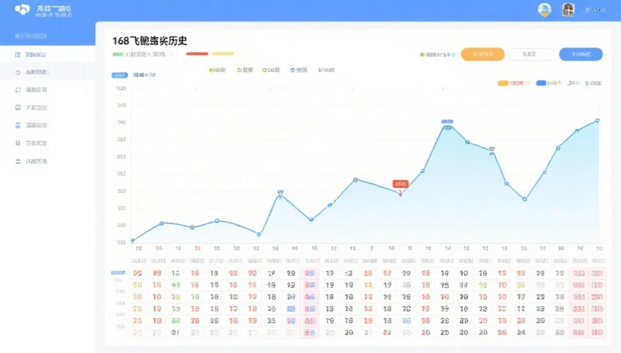Viewport: 621px width, 353px height.
Task: Click the white outlined button above the chart
Action: point(531,54)
